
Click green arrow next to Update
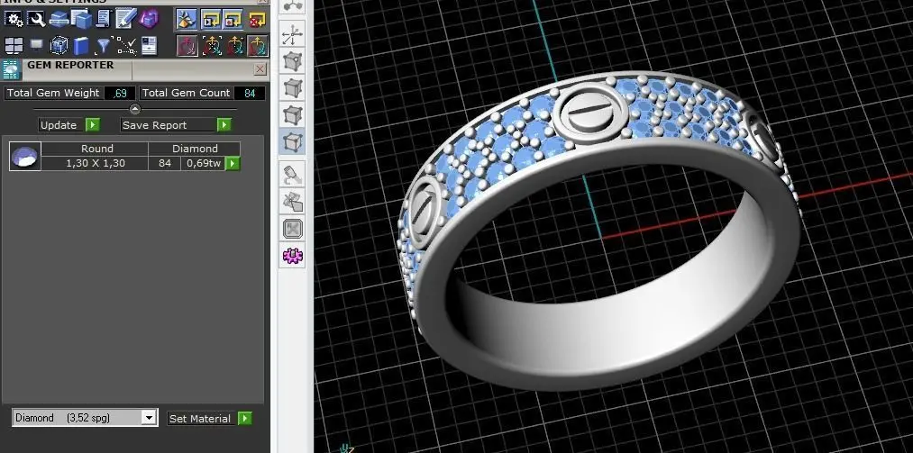point(93,125)
